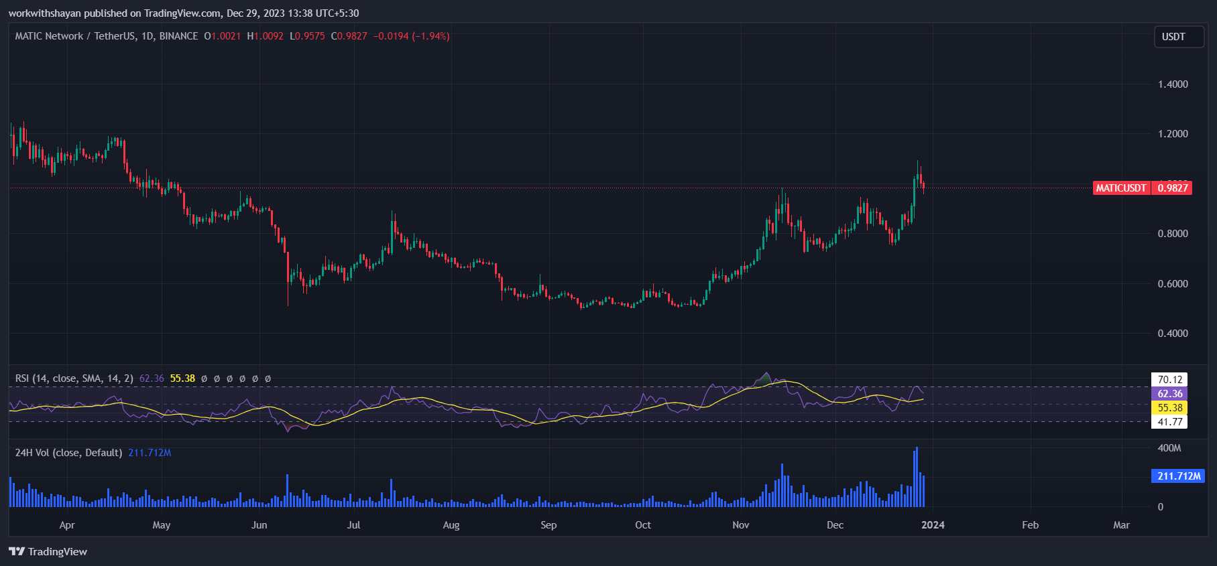
Task: Click the 211.712M value in volume legend
Action: (x=150, y=453)
